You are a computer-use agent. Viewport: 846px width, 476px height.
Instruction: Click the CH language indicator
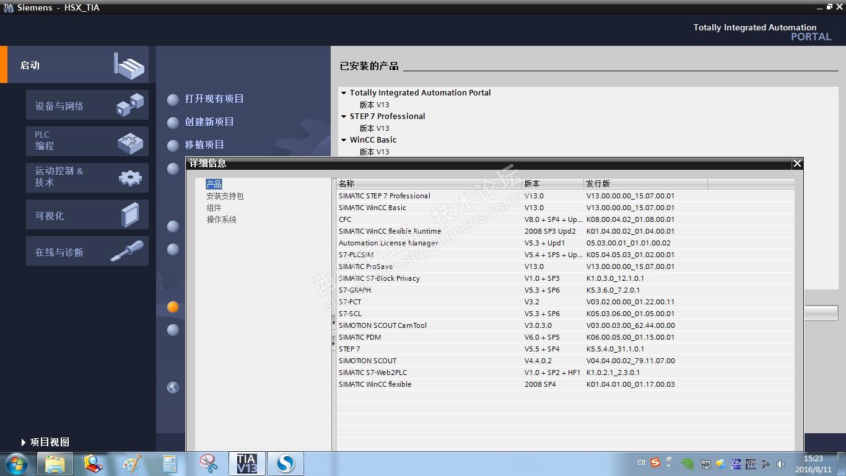642,462
